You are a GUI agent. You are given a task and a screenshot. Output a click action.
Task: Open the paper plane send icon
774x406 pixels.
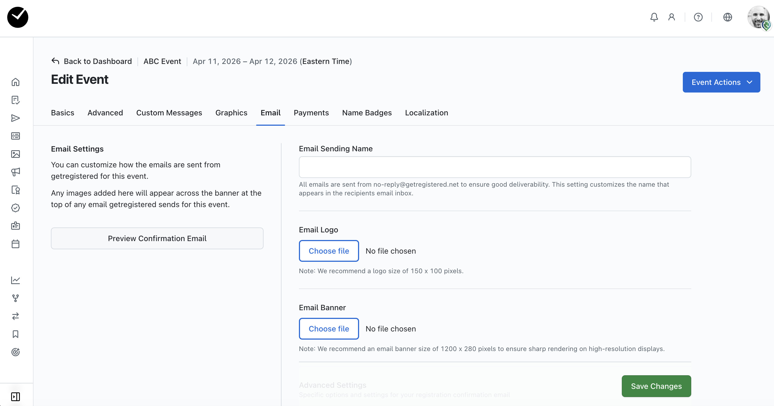16,118
